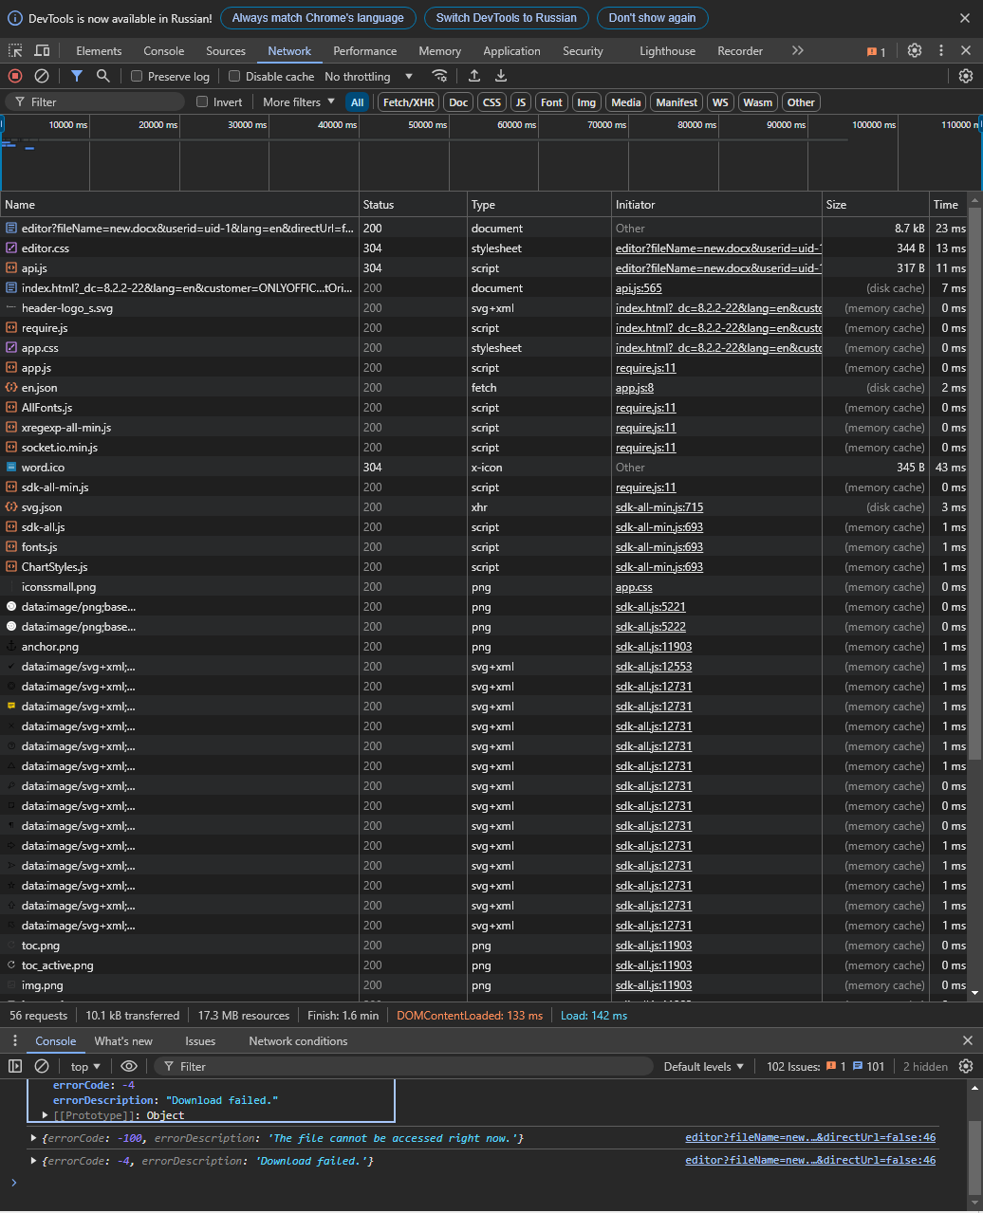This screenshot has width=983, height=1213.
Task: Stop recording the network log
Action: tap(15, 76)
